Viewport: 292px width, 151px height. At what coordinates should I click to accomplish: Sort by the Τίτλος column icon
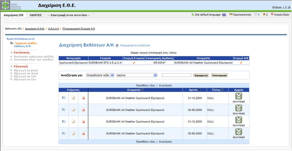222,90
